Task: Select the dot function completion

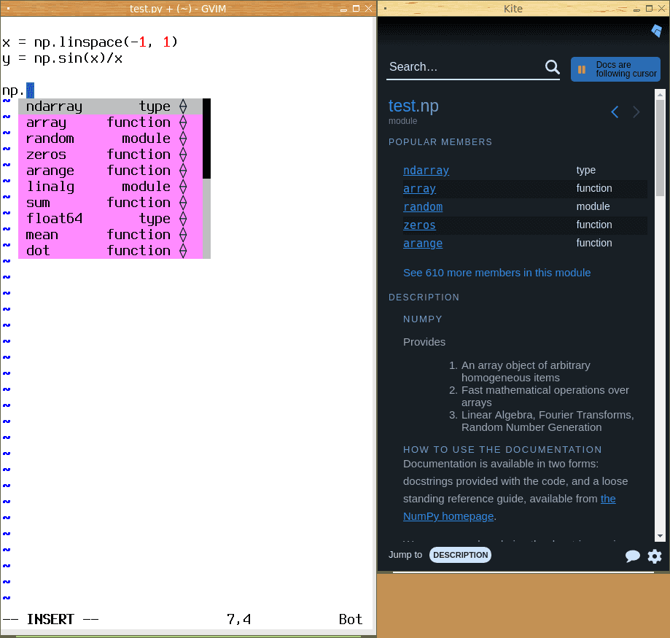Action: click(x=38, y=251)
